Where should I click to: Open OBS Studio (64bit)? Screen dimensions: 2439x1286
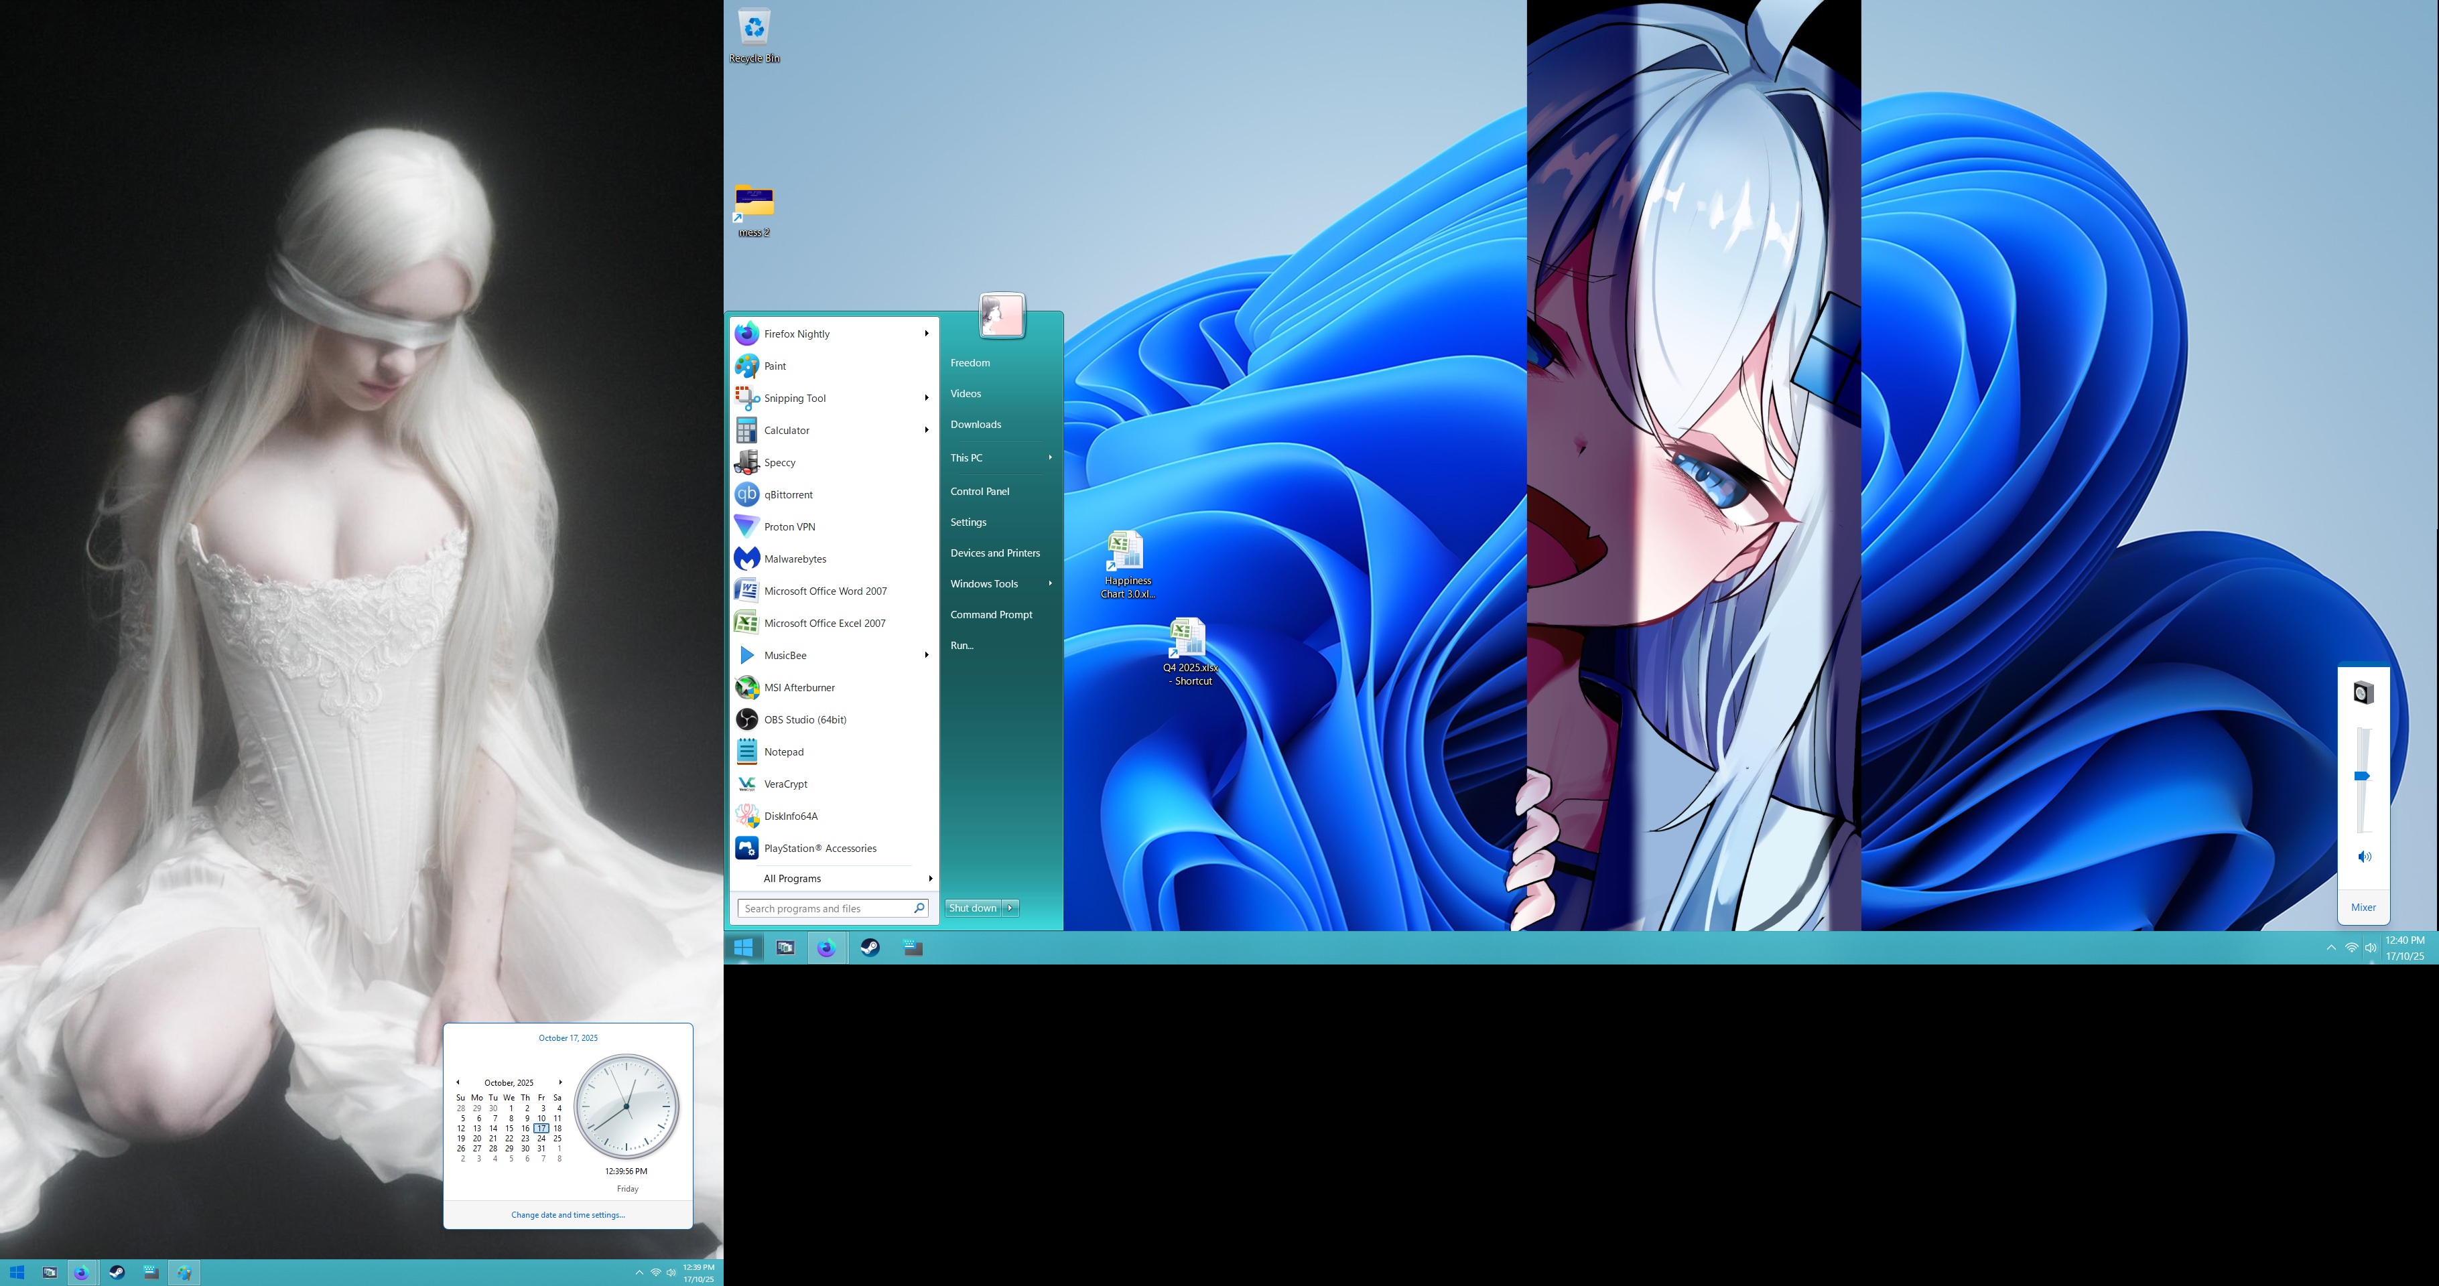point(804,720)
